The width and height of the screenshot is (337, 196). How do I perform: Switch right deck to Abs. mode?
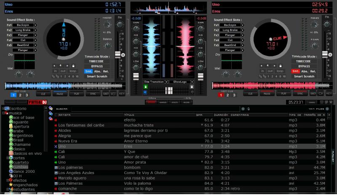(x=305, y=71)
